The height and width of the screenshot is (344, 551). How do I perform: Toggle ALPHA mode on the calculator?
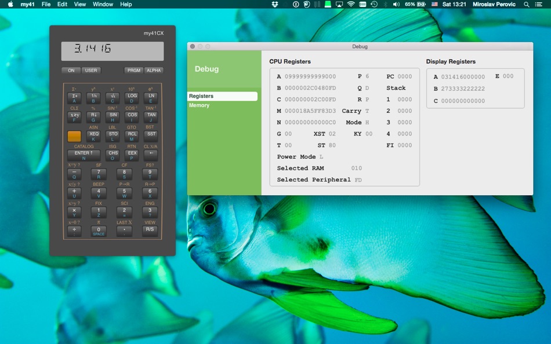pos(154,70)
